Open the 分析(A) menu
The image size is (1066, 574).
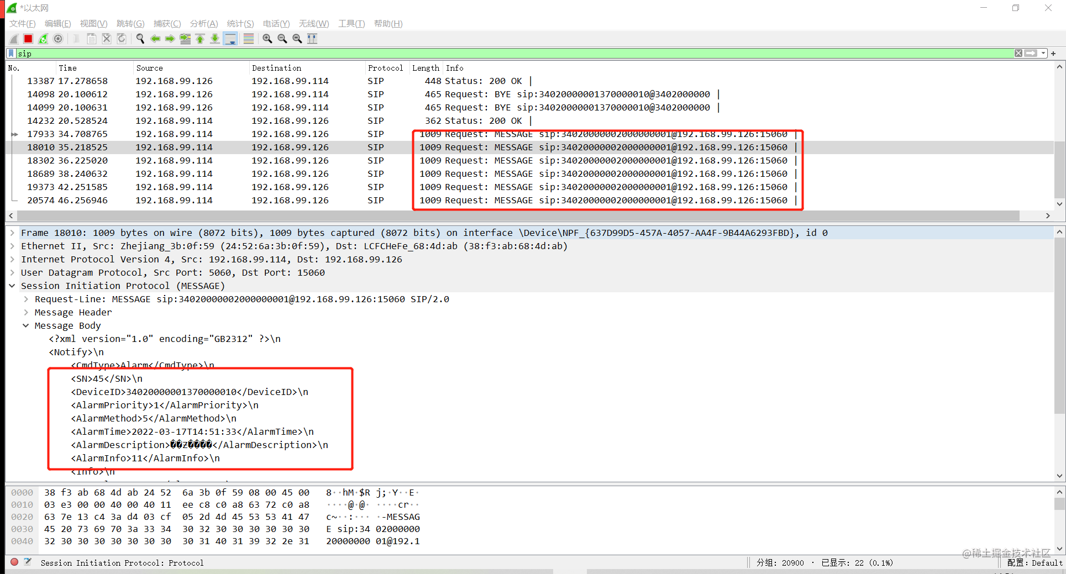tap(204, 24)
